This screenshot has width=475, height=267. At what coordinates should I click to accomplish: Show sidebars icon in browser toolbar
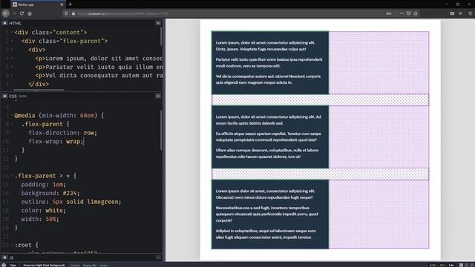(452, 13)
